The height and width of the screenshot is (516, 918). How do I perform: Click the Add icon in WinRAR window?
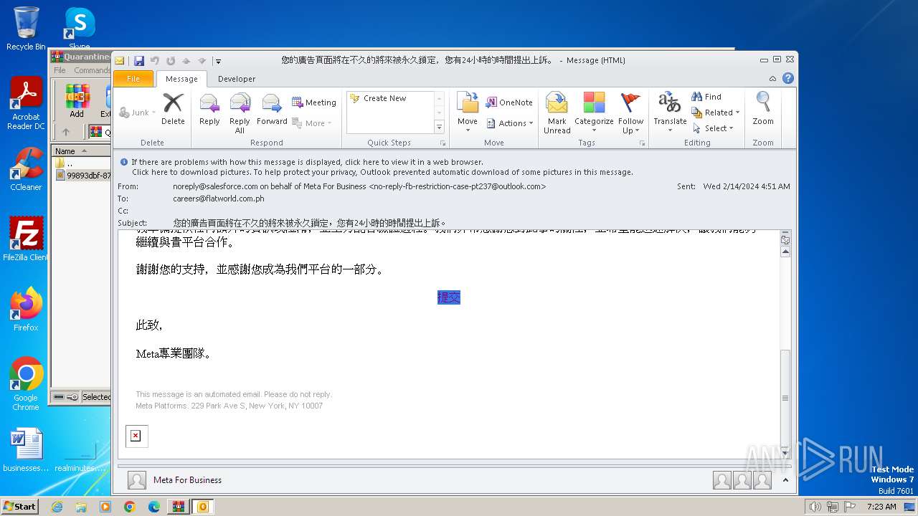(x=77, y=100)
